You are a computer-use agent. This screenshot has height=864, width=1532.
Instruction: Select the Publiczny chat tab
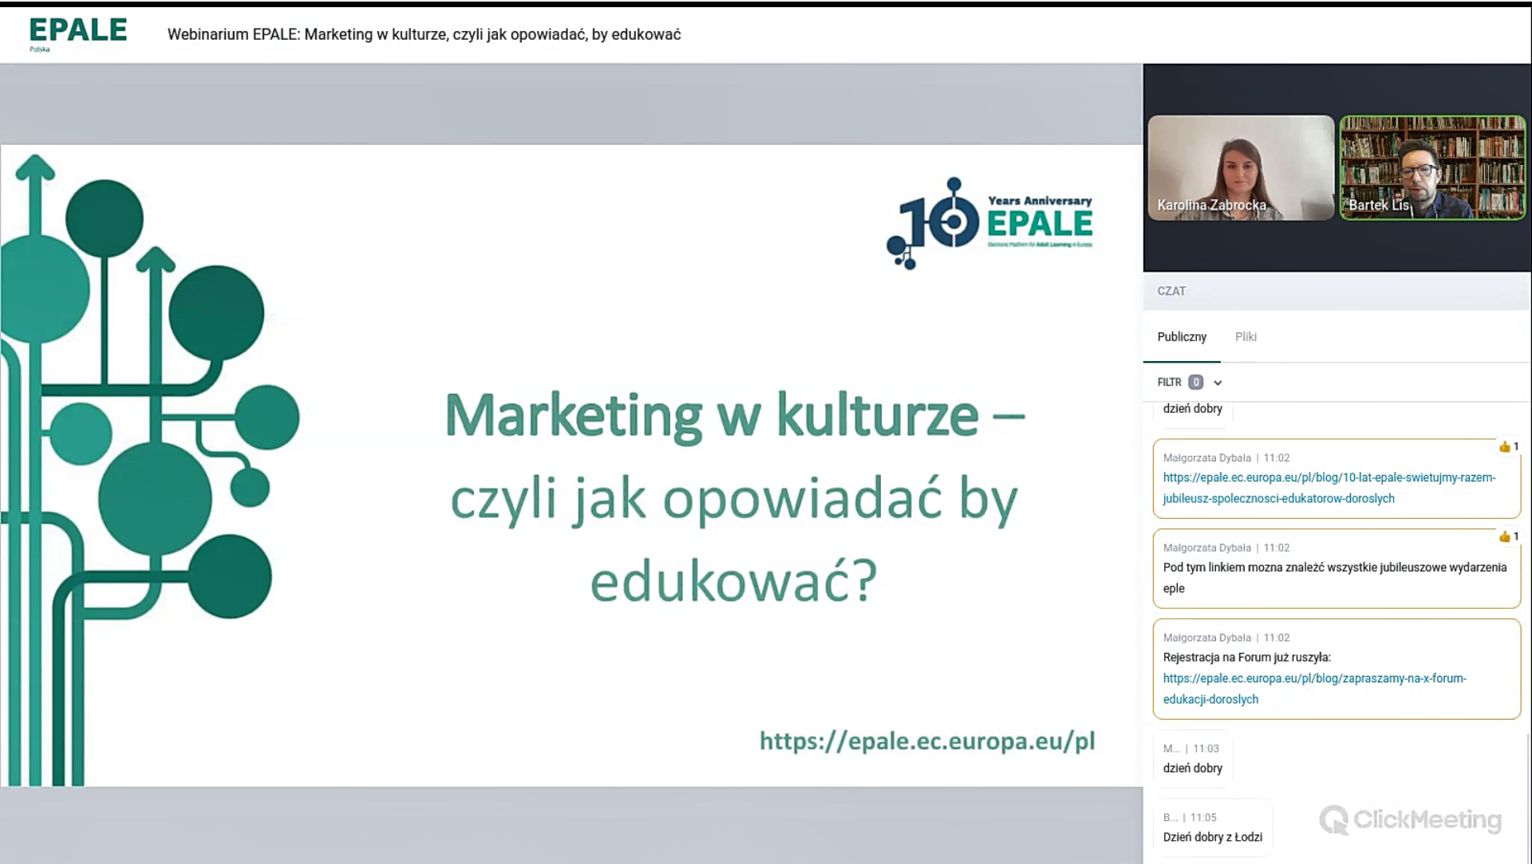[x=1182, y=337]
